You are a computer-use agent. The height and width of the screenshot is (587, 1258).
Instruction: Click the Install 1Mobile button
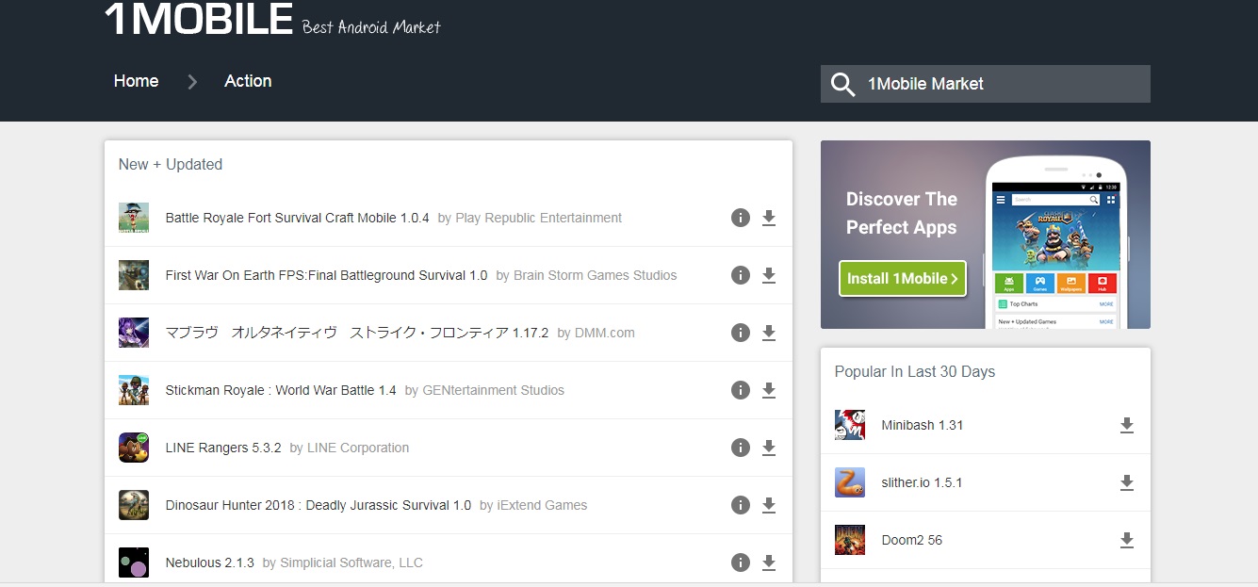click(903, 279)
